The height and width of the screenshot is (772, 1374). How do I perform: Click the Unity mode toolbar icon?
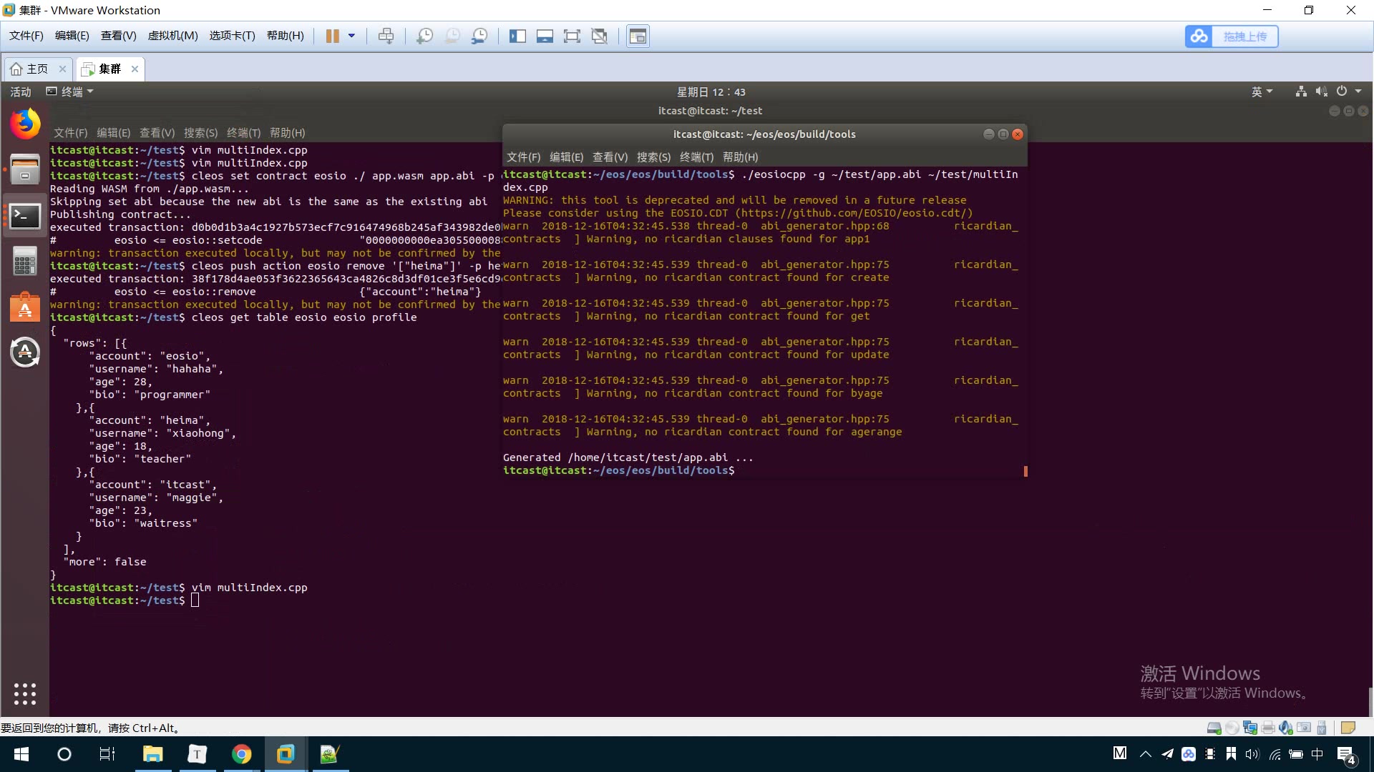pyautogui.click(x=600, y=36)
